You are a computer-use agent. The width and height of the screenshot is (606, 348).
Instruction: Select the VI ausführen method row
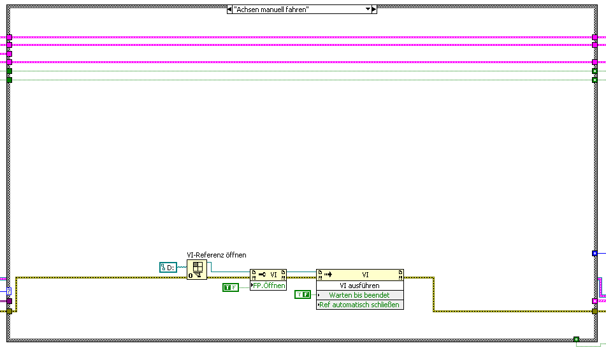pyautogui.click(x=360, y=286)
